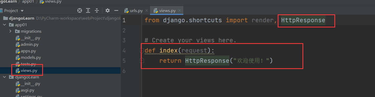Open the Project view dropdown

(22, 11)
